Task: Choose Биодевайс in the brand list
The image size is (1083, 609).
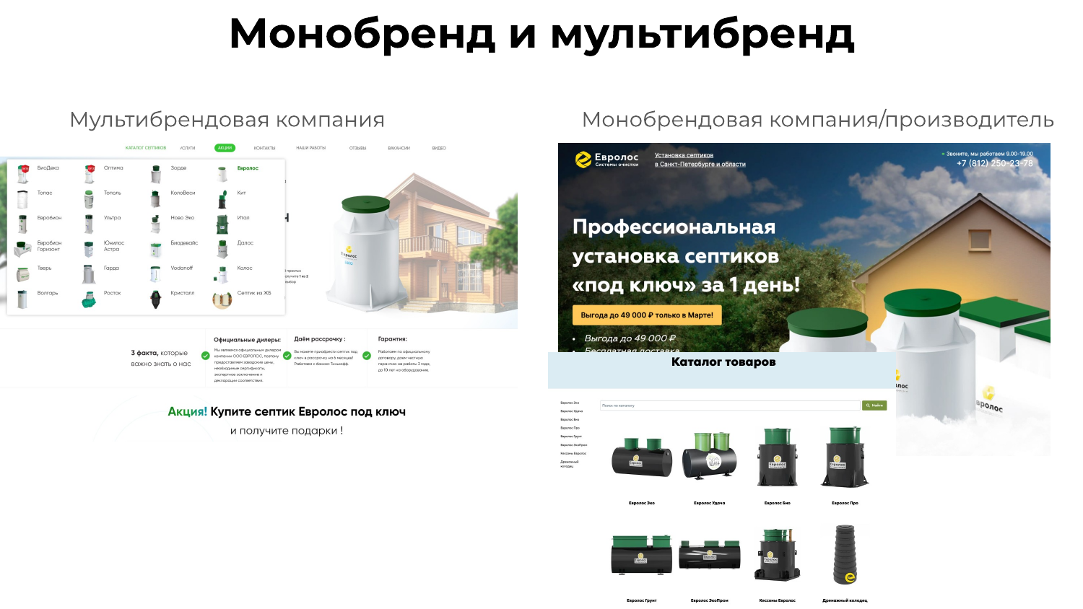Action: pyautogui.click(x=184, y=243)
